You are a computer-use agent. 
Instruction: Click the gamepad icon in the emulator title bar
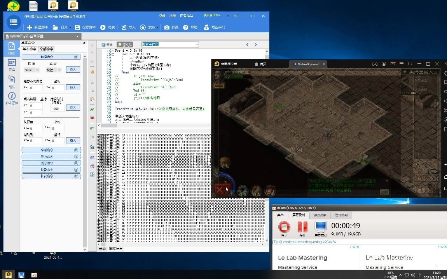(375, 64)
